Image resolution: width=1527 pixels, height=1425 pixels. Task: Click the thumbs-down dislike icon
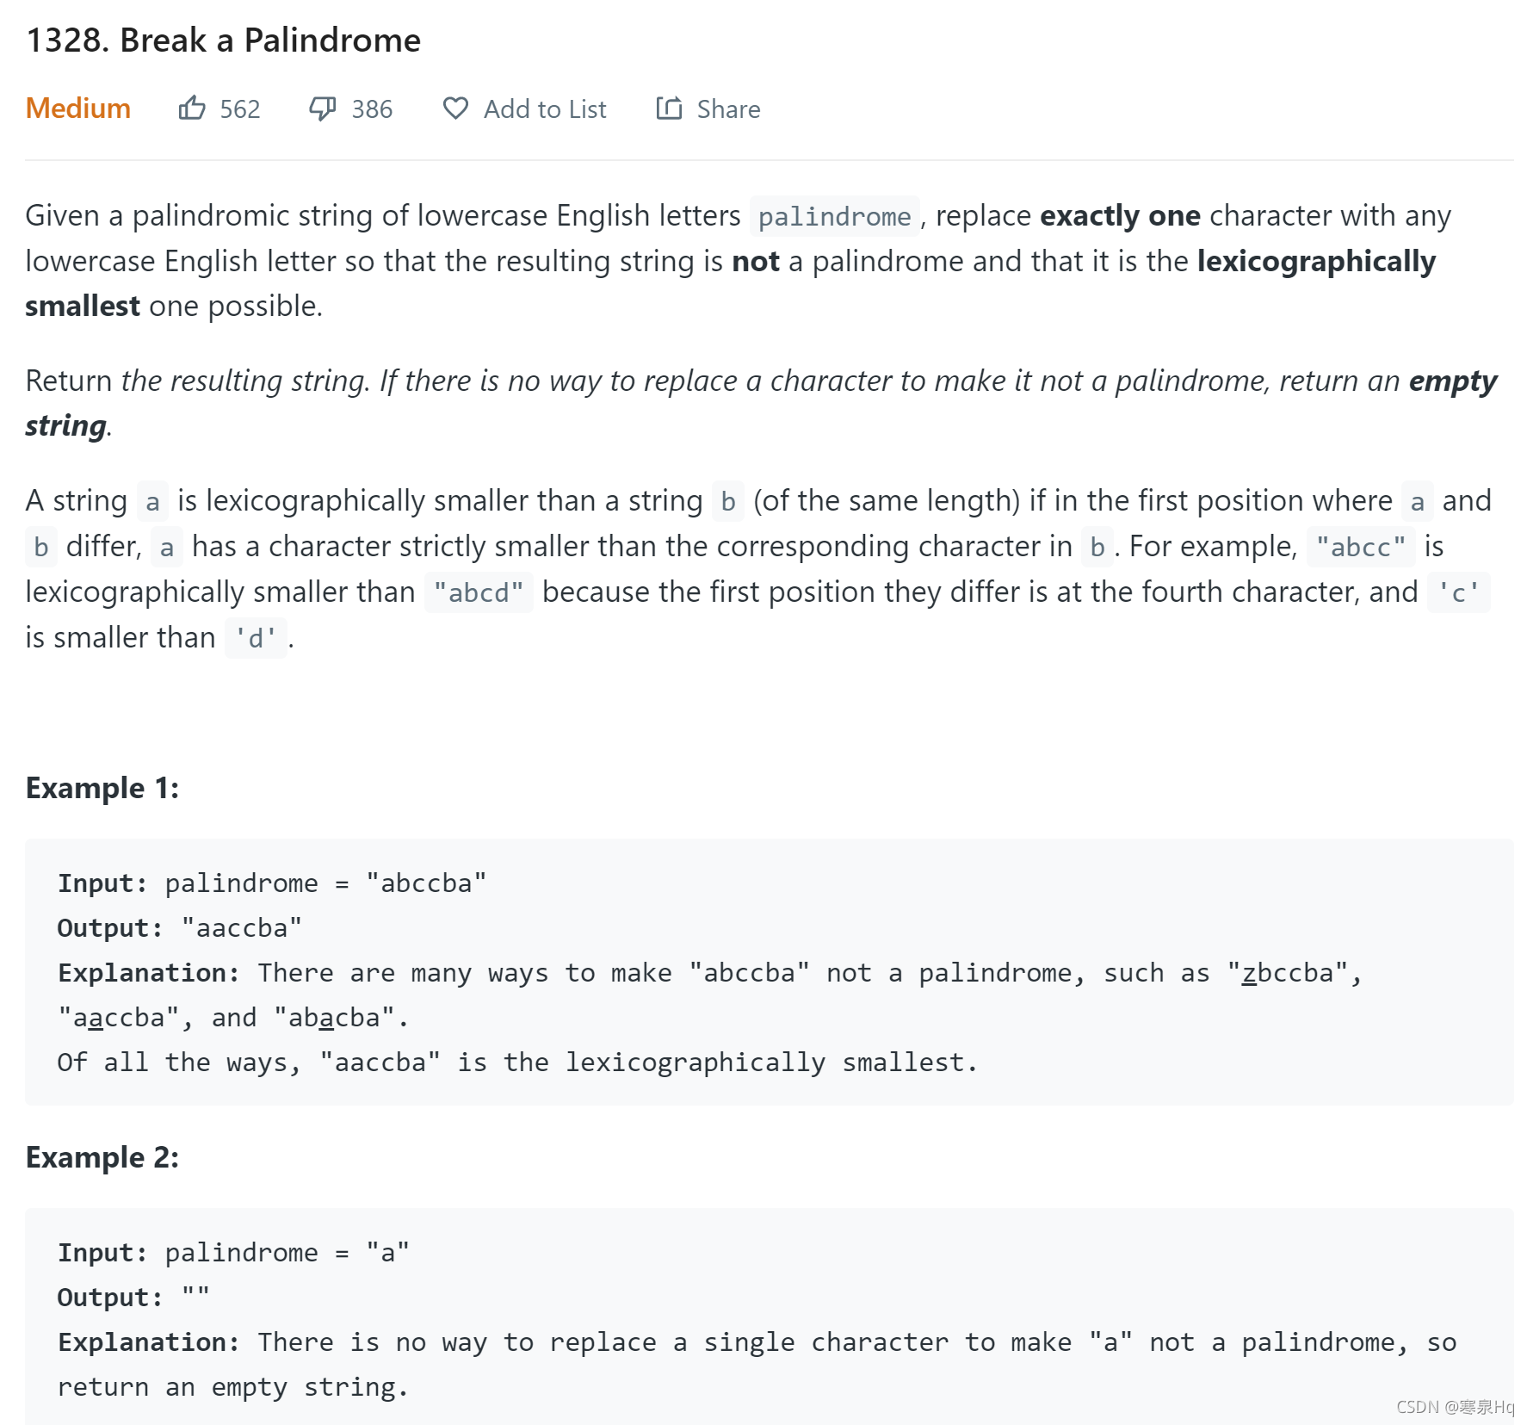(x=322, y=108)
